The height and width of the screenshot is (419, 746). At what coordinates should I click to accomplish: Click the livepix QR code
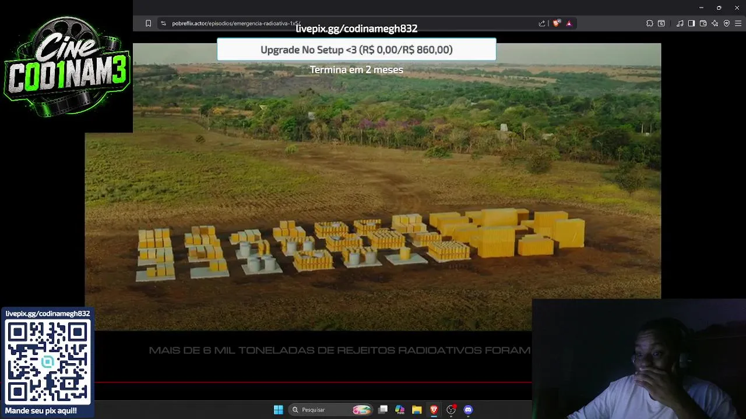pyautogui.click(x=48, y=361)
